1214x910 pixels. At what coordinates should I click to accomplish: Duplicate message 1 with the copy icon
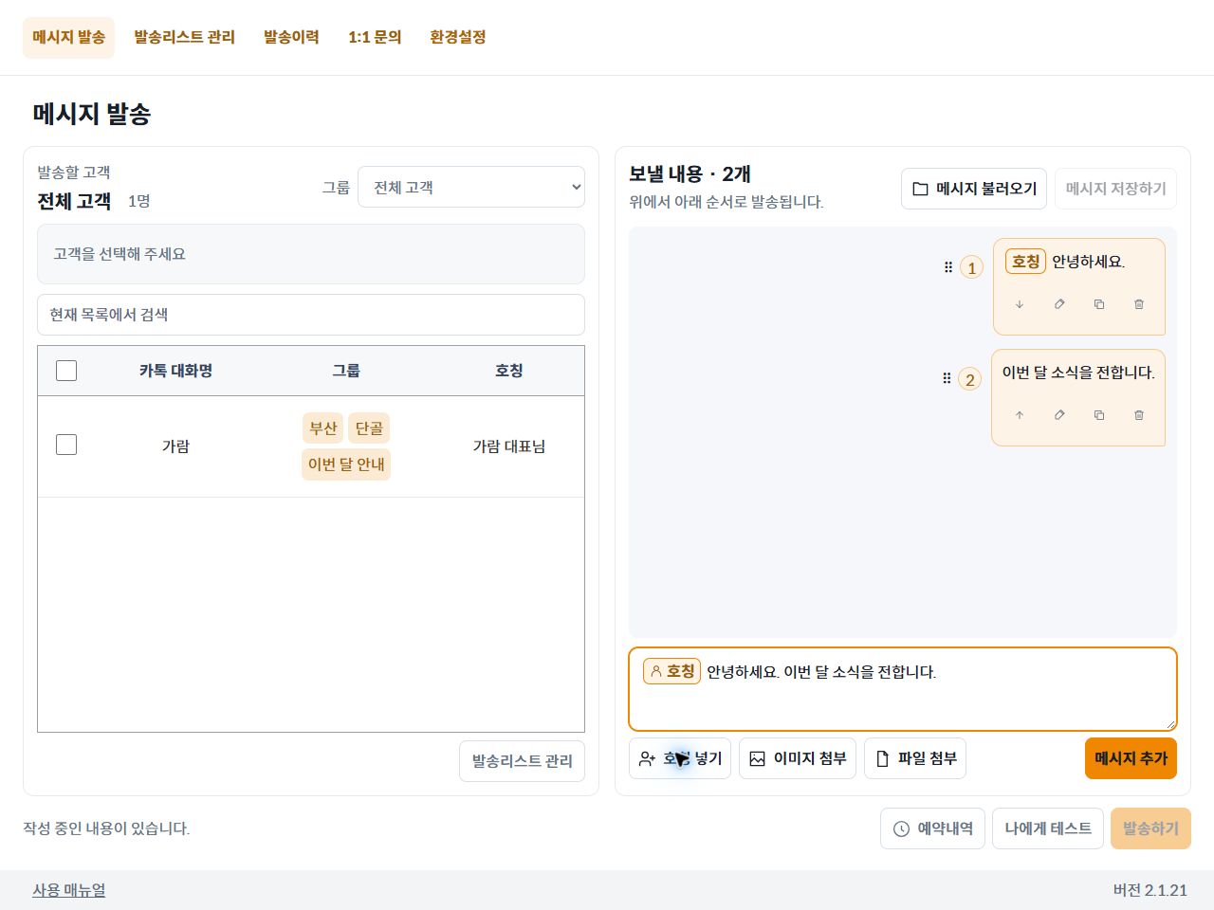[1099, 304]
